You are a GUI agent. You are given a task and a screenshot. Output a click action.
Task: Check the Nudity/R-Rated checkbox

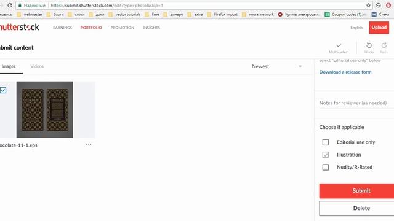tap(326, 167)
